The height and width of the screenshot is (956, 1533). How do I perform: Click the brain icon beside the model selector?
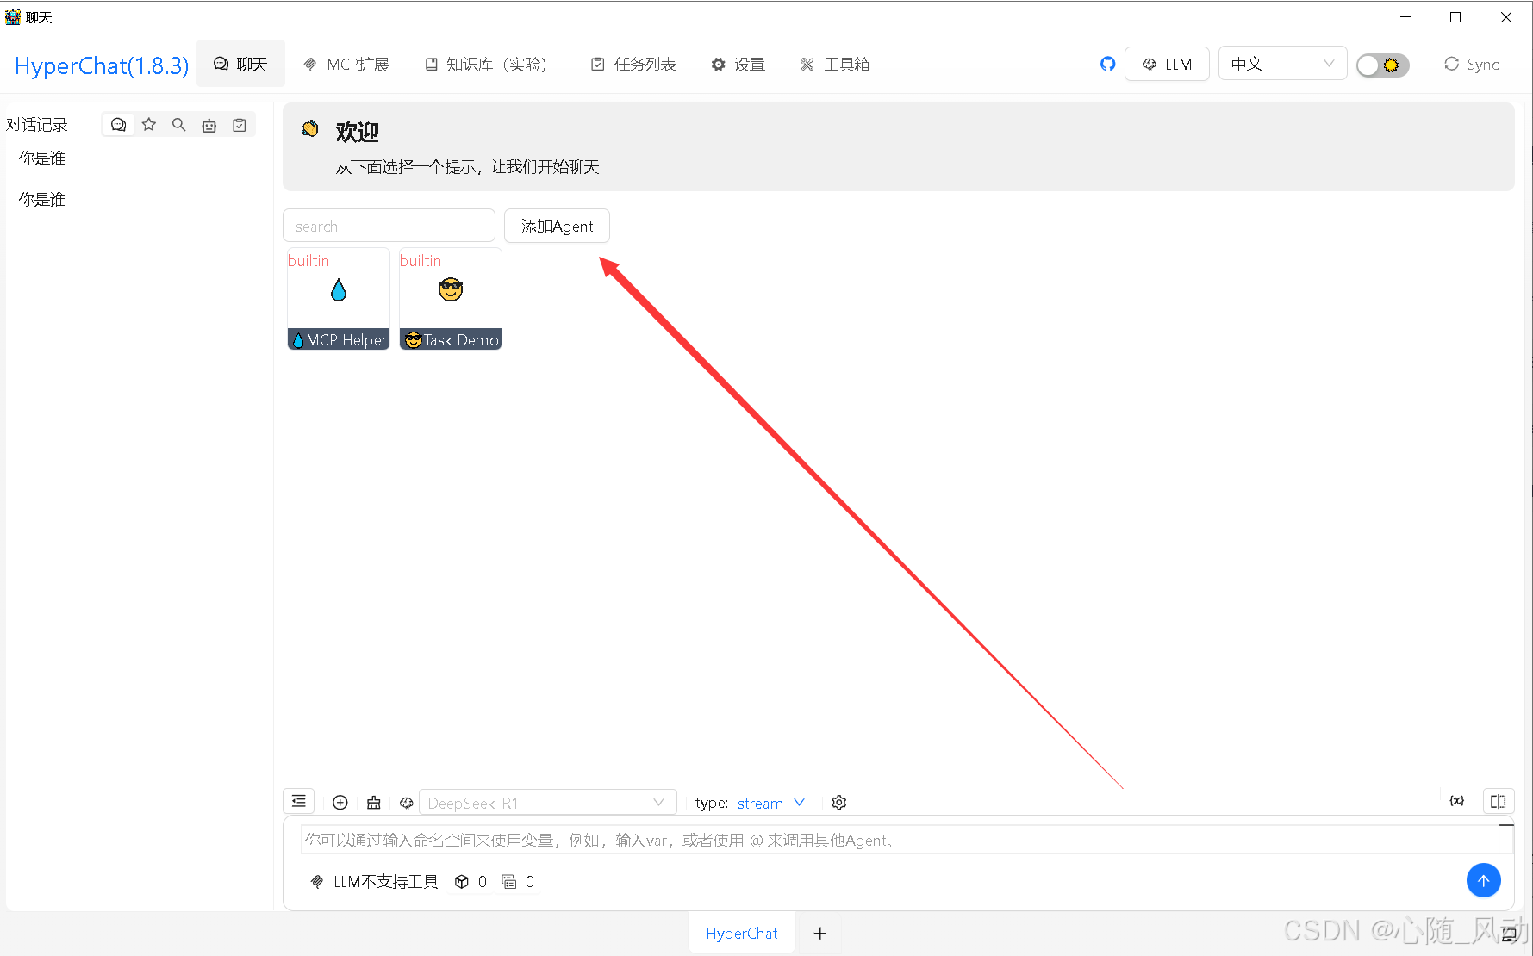click(407, 803)
